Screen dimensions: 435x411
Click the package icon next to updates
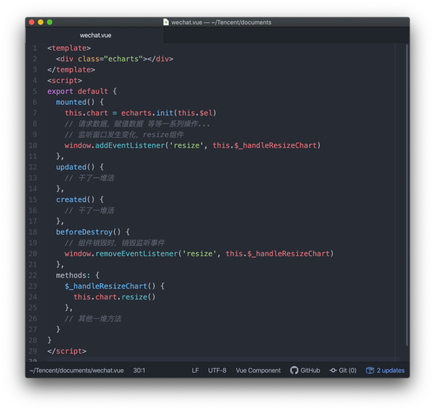pyautogui.click(x=369, y=370)
